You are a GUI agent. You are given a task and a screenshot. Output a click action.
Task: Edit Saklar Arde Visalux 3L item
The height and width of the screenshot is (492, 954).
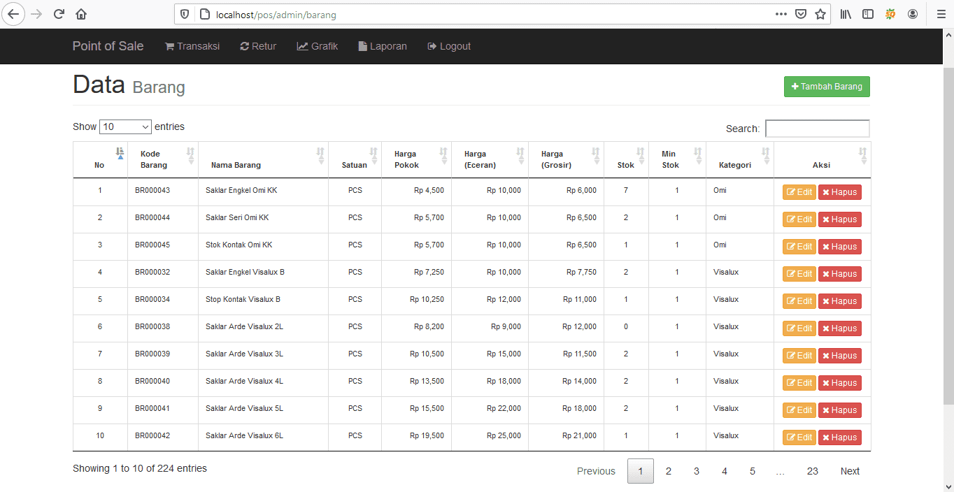click(799, 356)
